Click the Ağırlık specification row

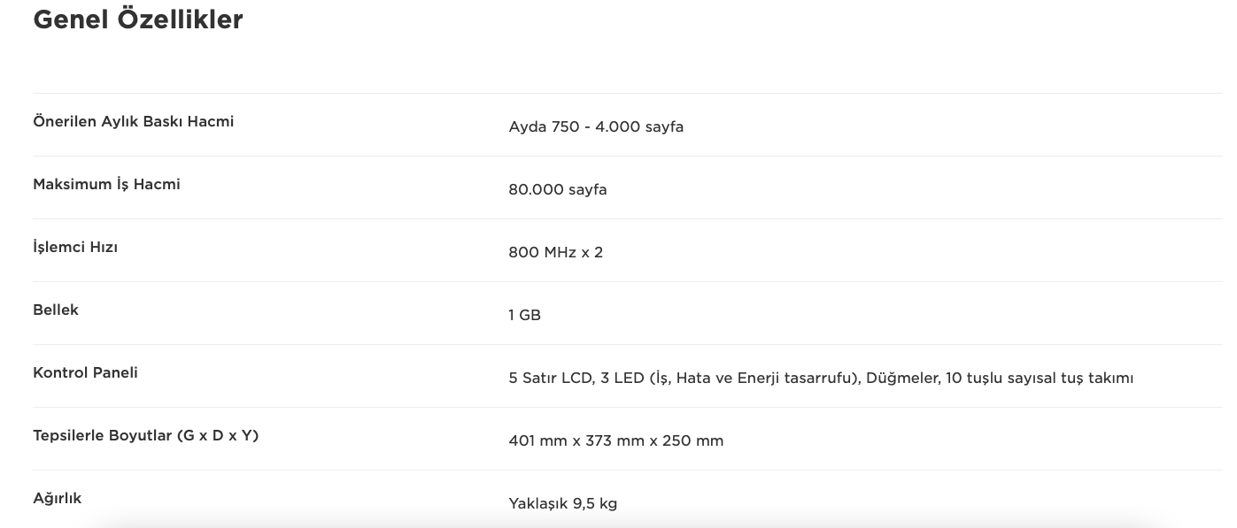coord(628,500)
